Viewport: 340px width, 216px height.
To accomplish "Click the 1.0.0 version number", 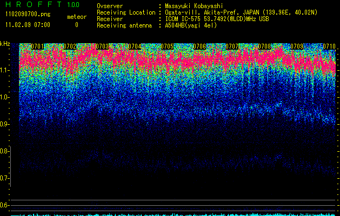I will pos(73,4).
